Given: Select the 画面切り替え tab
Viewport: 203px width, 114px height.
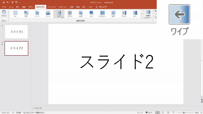Looking at the screenshot, I should pyautogui.click(x=41, y=7).
